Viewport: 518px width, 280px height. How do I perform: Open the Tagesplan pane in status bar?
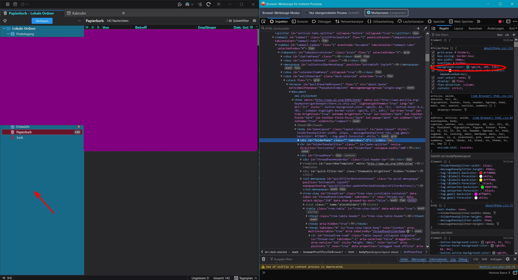click(246, 278)
